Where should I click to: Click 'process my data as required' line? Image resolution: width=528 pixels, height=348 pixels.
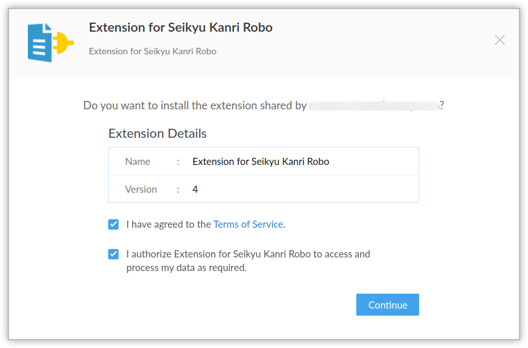point(186,268)
